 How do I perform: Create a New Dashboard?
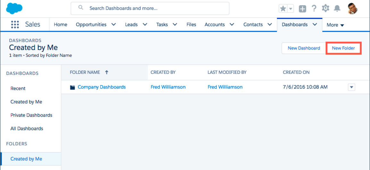coord(304,48)
